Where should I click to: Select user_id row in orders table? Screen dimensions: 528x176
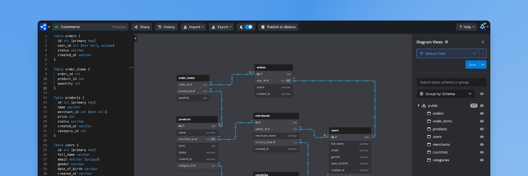[274, 81]
